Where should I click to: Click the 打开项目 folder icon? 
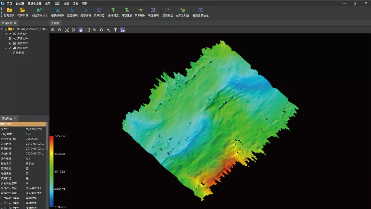coord(22,10)
